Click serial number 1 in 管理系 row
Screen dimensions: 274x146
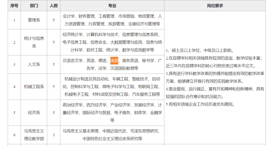click(14, 20)
